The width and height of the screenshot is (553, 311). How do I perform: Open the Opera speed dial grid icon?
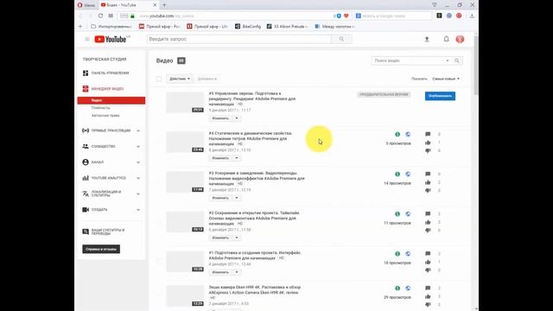pos(111,16)
